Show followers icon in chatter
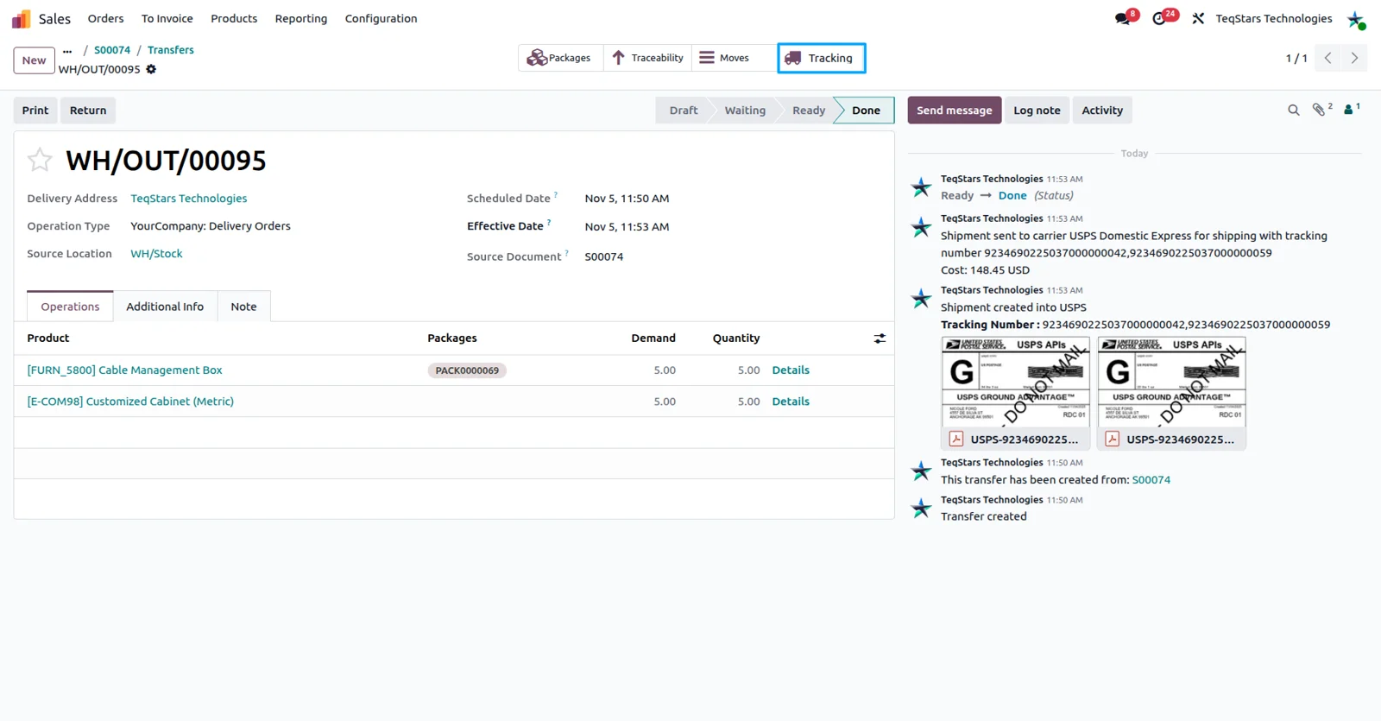The image size is (1381, 721). [x=1350, y=110]
